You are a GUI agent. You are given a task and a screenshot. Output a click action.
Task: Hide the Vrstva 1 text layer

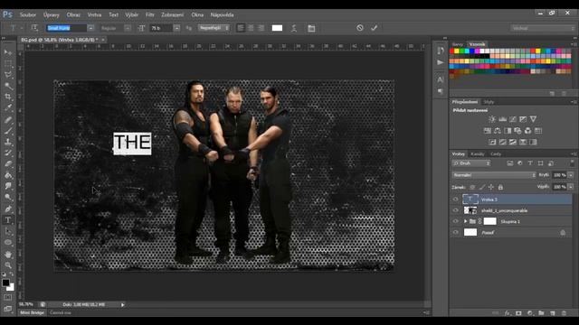click(x=455, y=200)
